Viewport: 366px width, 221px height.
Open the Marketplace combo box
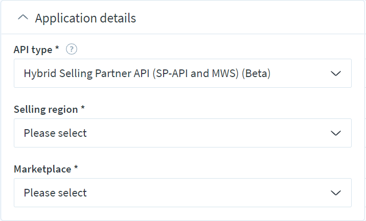click(182, 192)
